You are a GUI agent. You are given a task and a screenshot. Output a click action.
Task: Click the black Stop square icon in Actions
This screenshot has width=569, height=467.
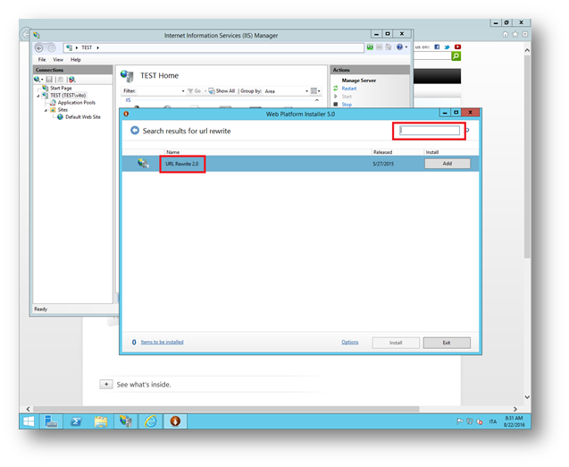point(336,105)
